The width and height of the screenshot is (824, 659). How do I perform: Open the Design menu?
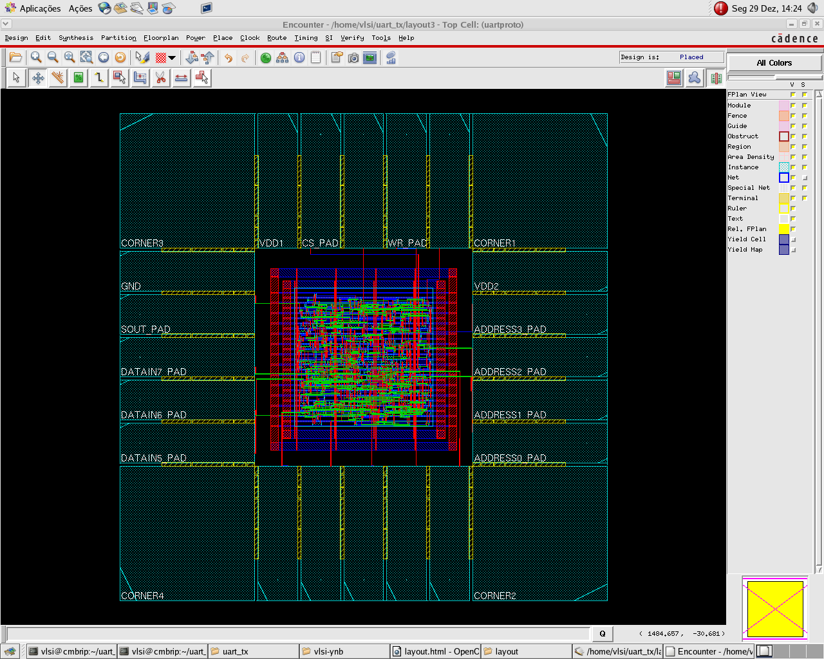click(16, 38)
